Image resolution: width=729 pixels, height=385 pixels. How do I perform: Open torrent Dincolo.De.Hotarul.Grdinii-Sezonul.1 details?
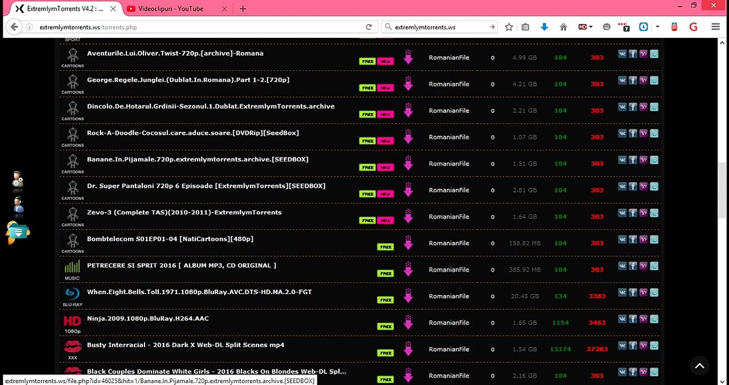tap(211, 106)
